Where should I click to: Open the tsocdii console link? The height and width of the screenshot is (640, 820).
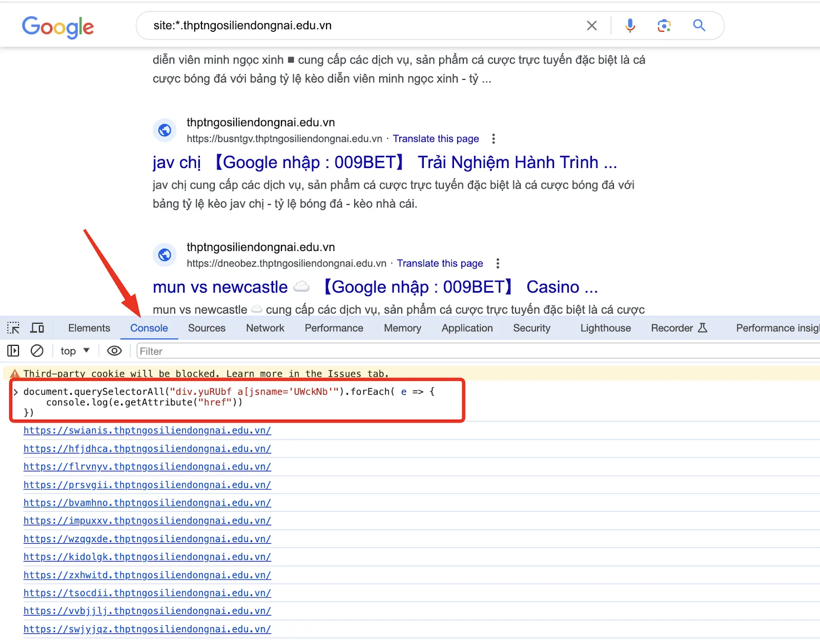pos(147,593)
